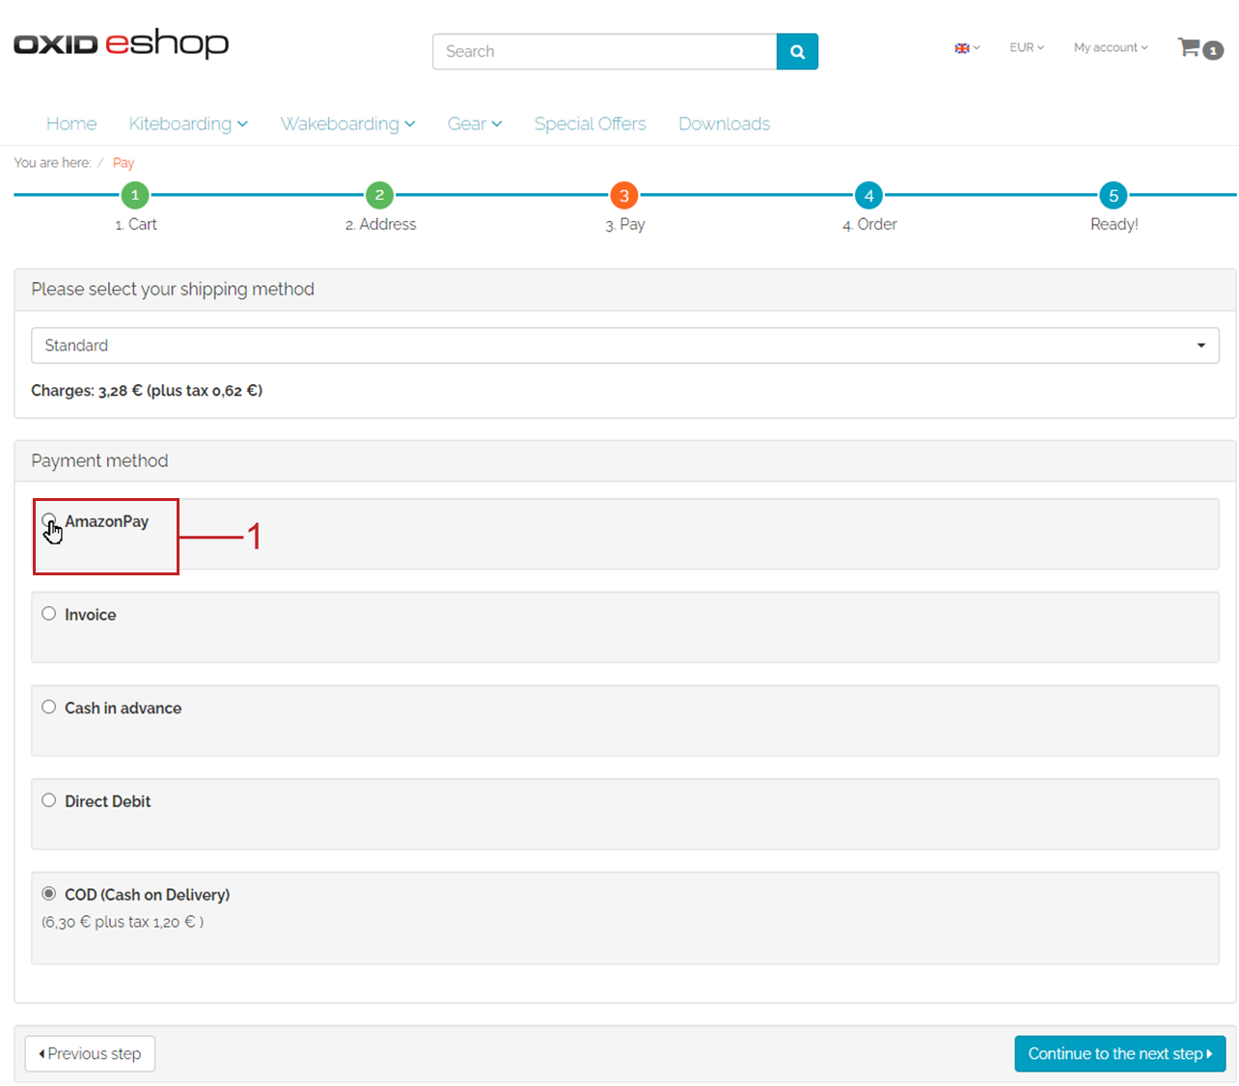The width and height of the screenshot is (1239, 1086).
Task: Open the Kiteboarding menu
Action: tap(188, 124)
